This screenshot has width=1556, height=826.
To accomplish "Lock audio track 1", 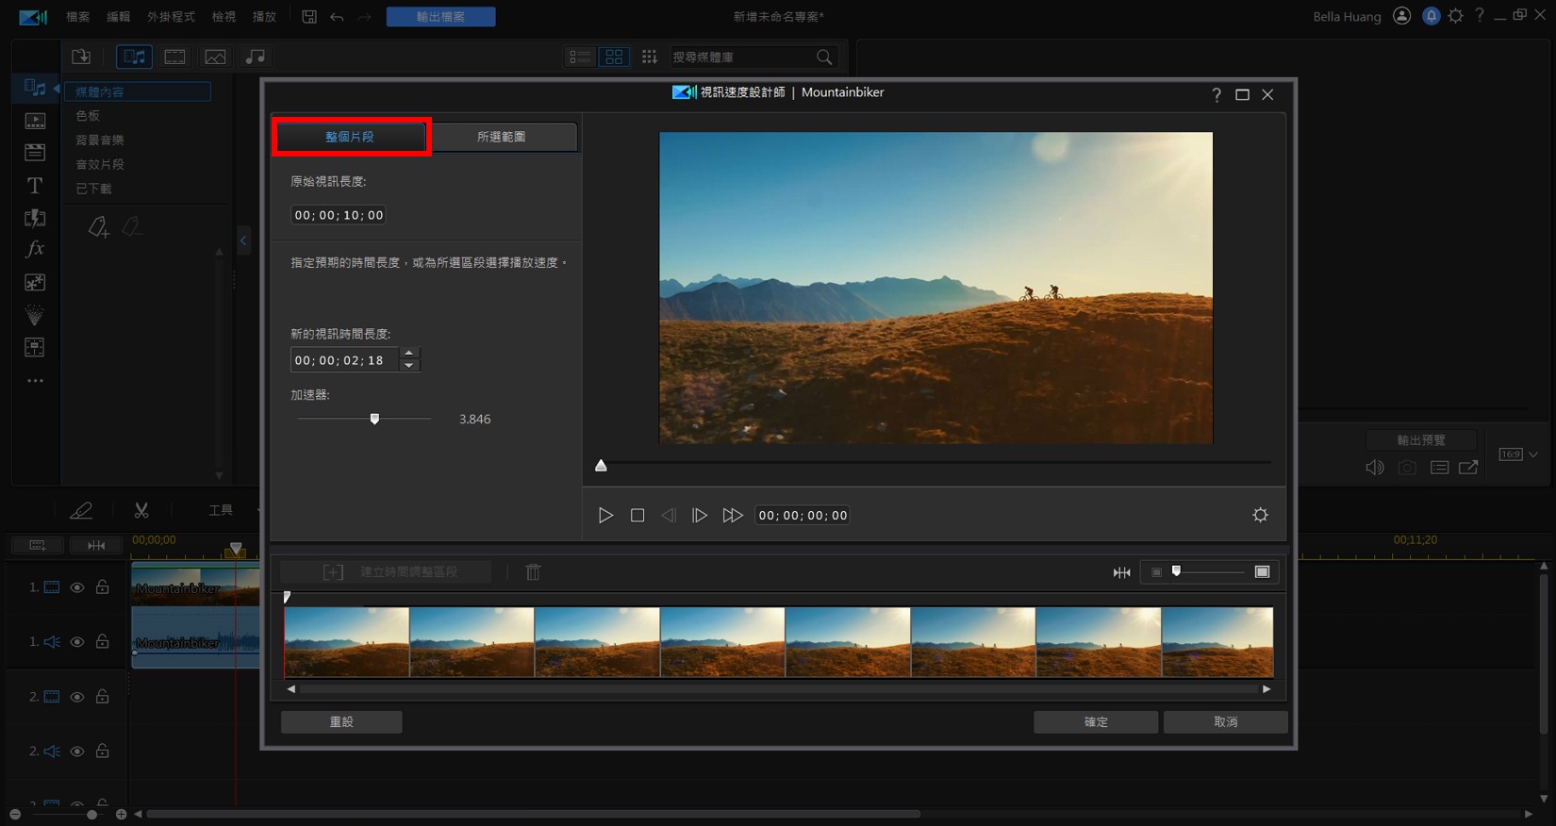I will (x=103, y=641).
